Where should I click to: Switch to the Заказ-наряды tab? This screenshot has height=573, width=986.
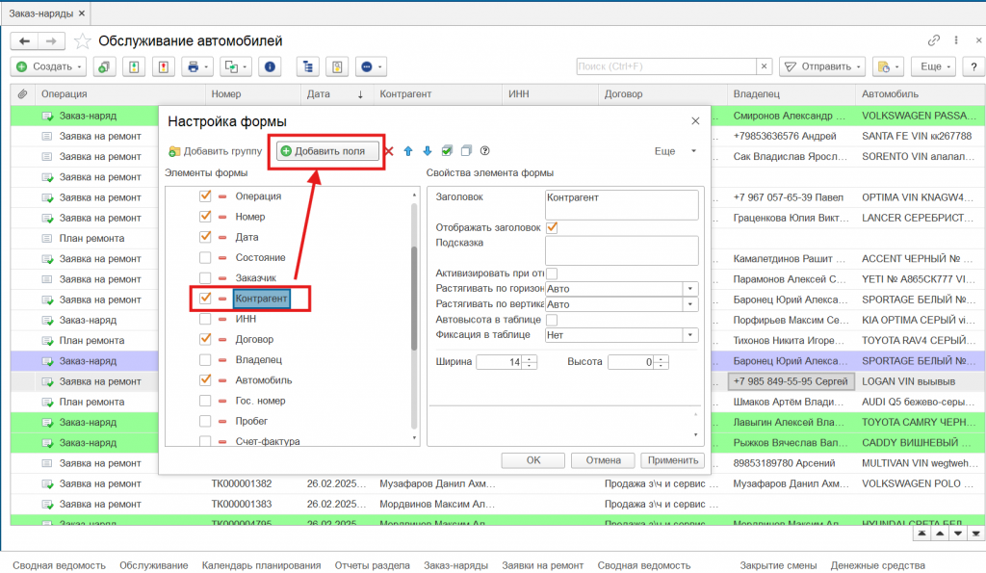click(43, 13)
